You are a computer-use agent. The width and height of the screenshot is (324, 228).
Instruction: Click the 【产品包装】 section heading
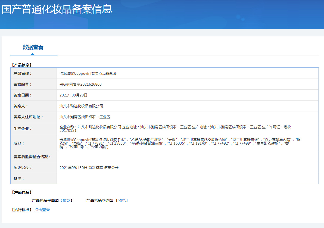22,192
